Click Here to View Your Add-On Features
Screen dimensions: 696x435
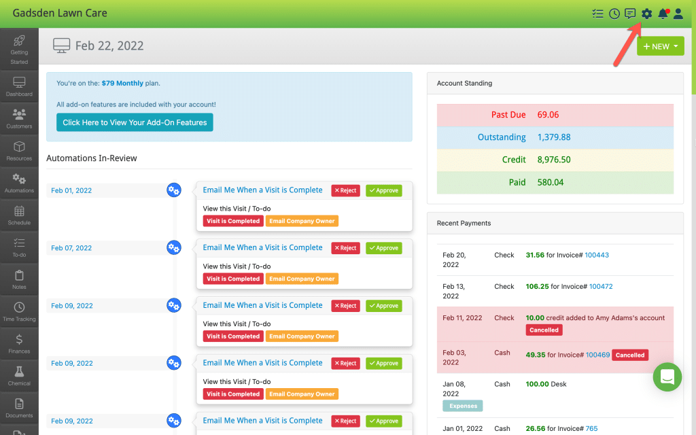[x=135, y=122]
